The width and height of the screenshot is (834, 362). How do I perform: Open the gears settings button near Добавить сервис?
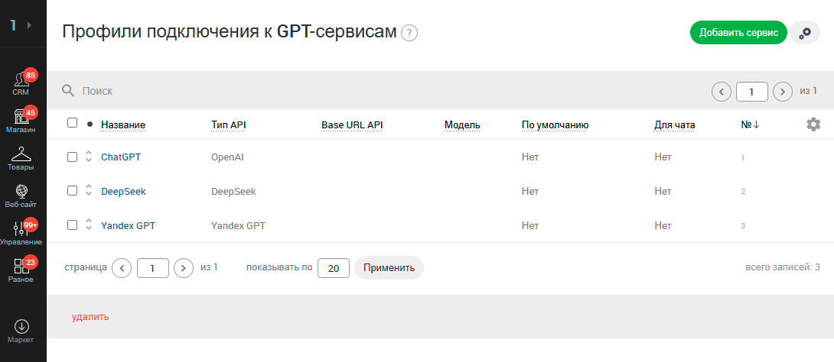click(805, 32)
